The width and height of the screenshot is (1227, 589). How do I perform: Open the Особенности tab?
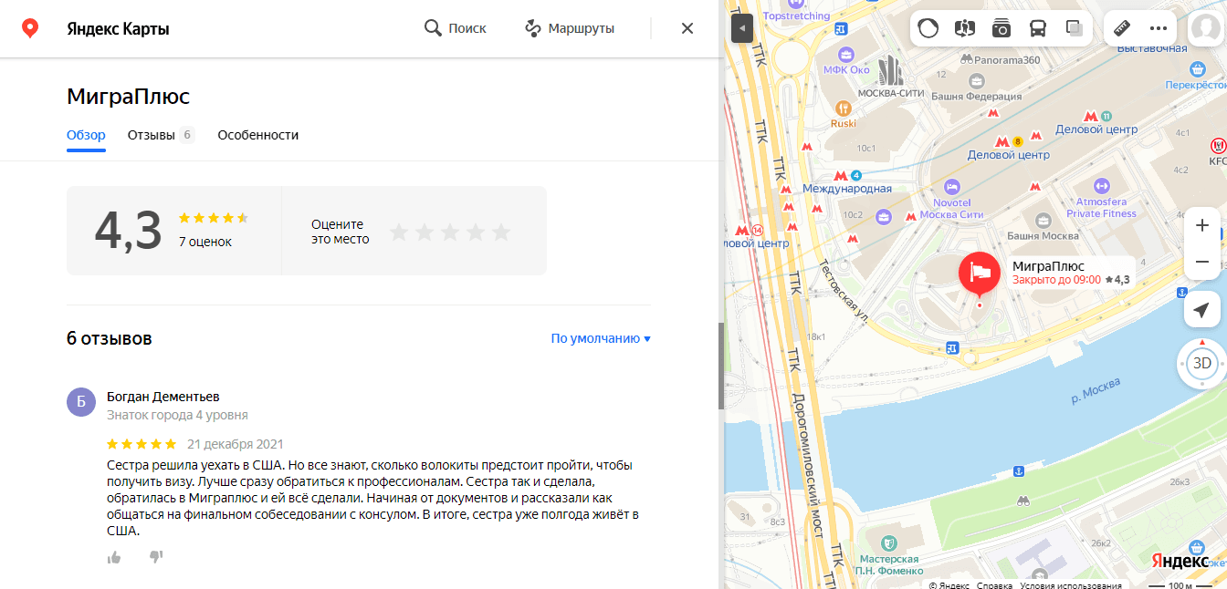tap(257, 135)
